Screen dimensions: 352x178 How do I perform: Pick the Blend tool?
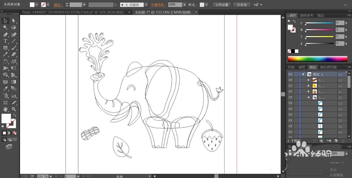[14, 89]
